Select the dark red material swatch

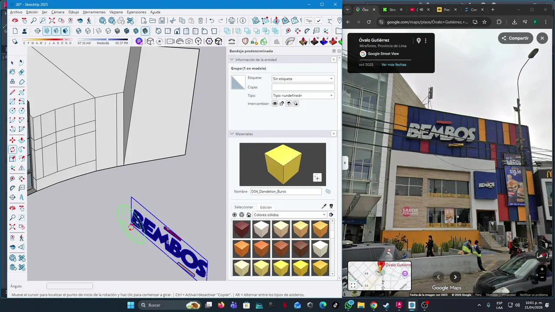pyautogui.click(x=242, y=229)
